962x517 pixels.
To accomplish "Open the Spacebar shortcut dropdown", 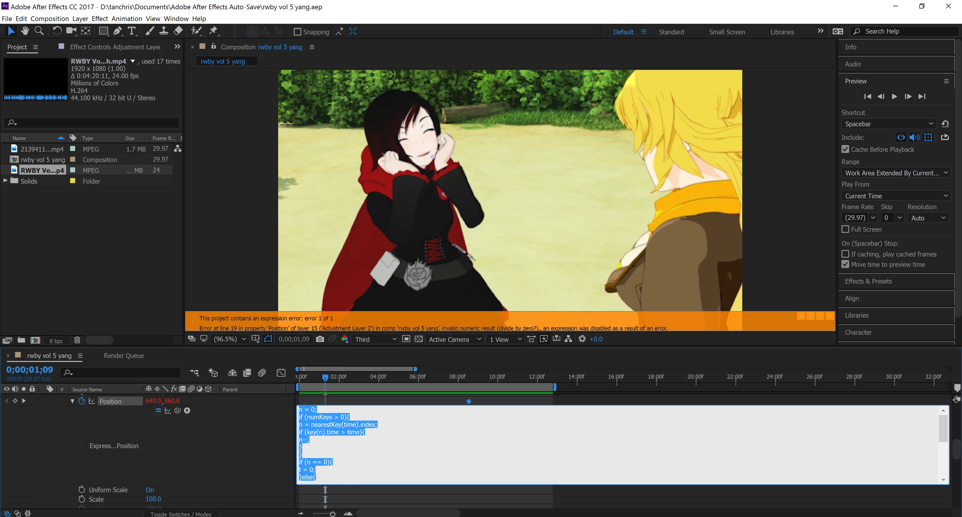I will pos(888,124).
